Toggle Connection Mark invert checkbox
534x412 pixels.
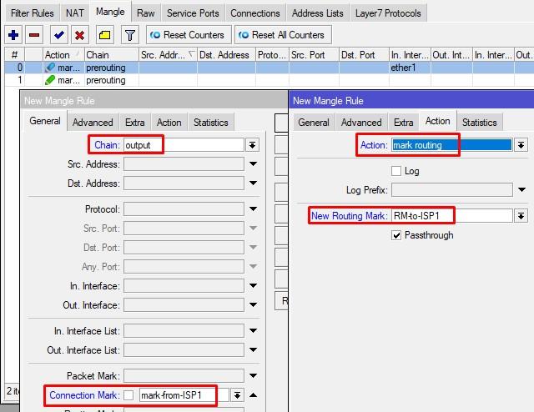coord(128,395)
